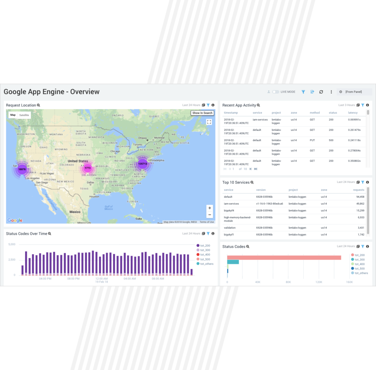Click the 135713 cluster marker on the map
Viewport: 376px width, 370px height.
coord(143,164)
